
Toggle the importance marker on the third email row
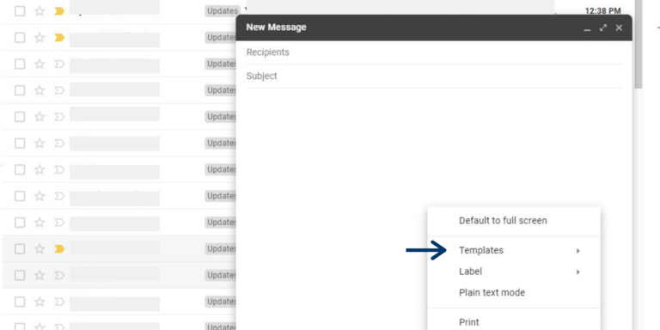click(59, 64)
